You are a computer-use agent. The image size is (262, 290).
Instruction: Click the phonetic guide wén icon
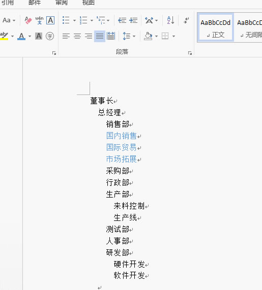[39, 20]
